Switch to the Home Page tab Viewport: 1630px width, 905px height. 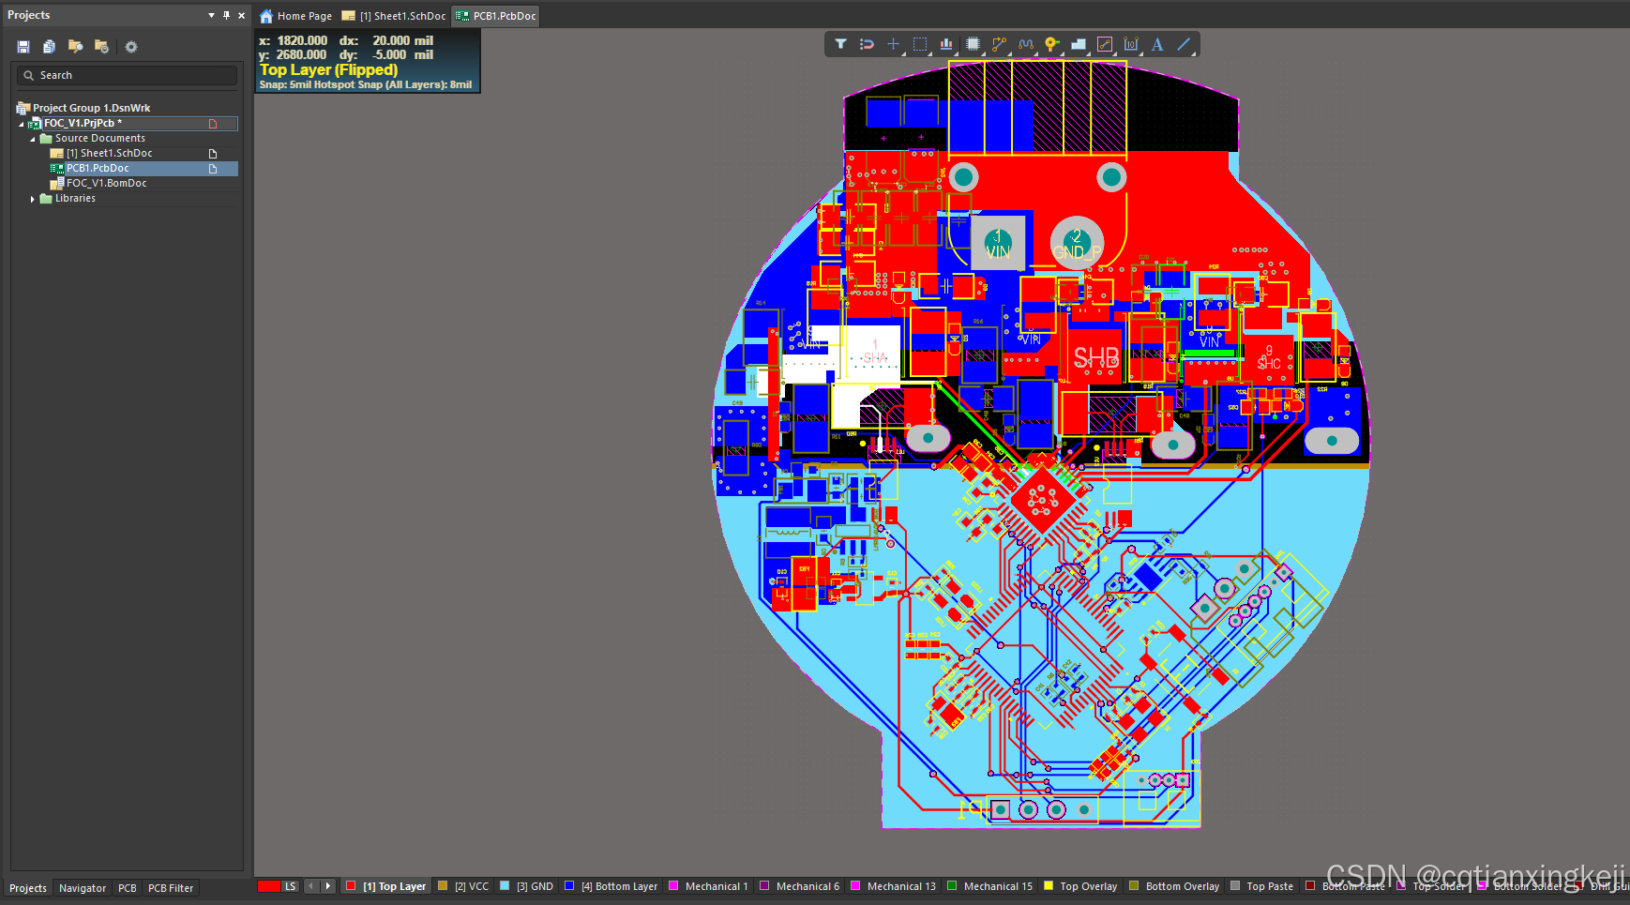point(295,16)
